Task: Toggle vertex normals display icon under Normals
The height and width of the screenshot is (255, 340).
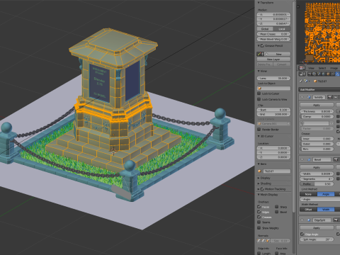Action: (x=259, y=241)
